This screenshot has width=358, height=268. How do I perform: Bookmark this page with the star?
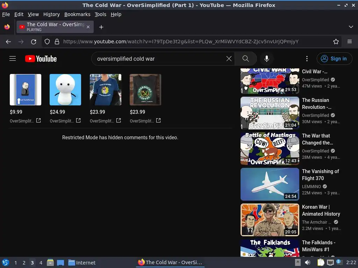click(336, 42)
